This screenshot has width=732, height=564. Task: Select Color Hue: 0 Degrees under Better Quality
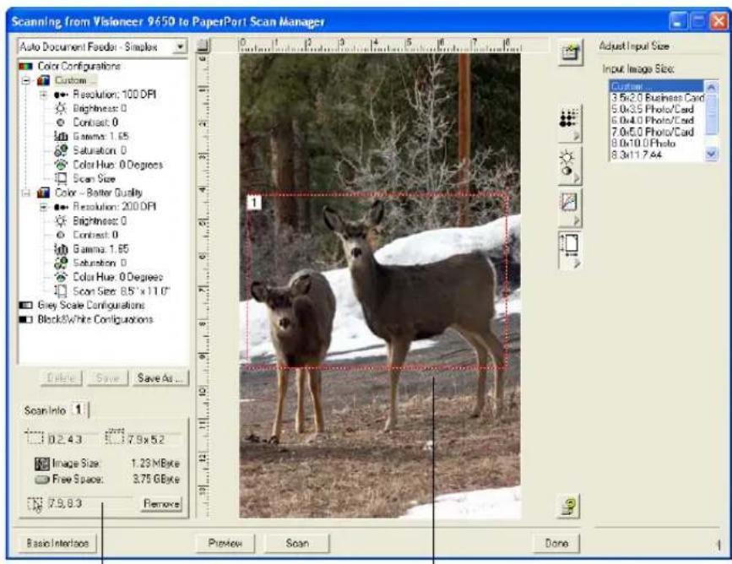pos(117,277)
